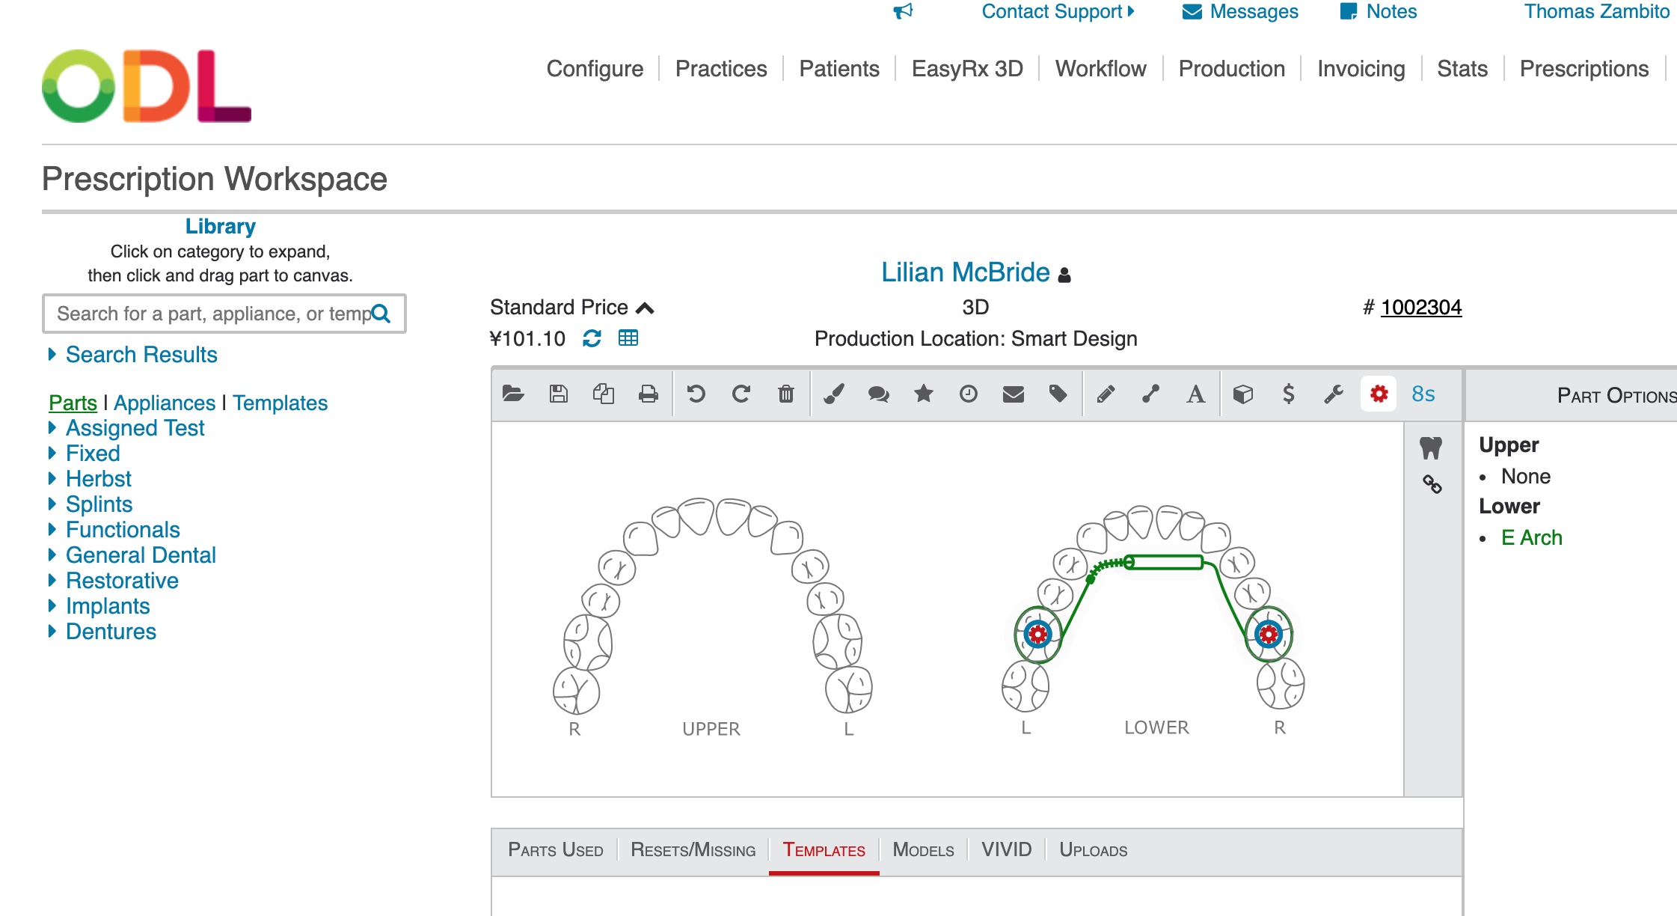
Task: Expand the Dentures library category
Action: [x=111, y=632]
